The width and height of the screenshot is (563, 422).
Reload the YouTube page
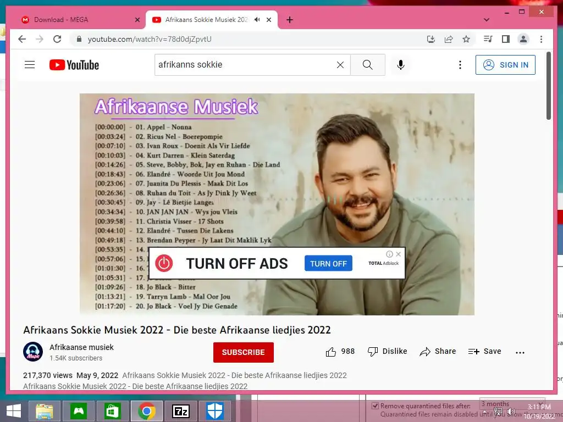point(57,39)
